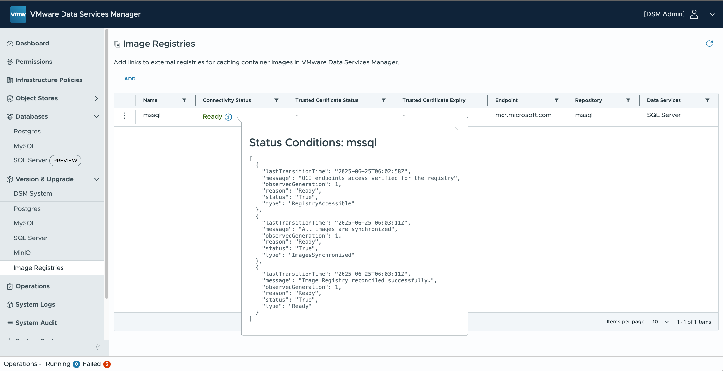Click the info icon next to Ready status
The image size is (723, 371).
[228, 117]
